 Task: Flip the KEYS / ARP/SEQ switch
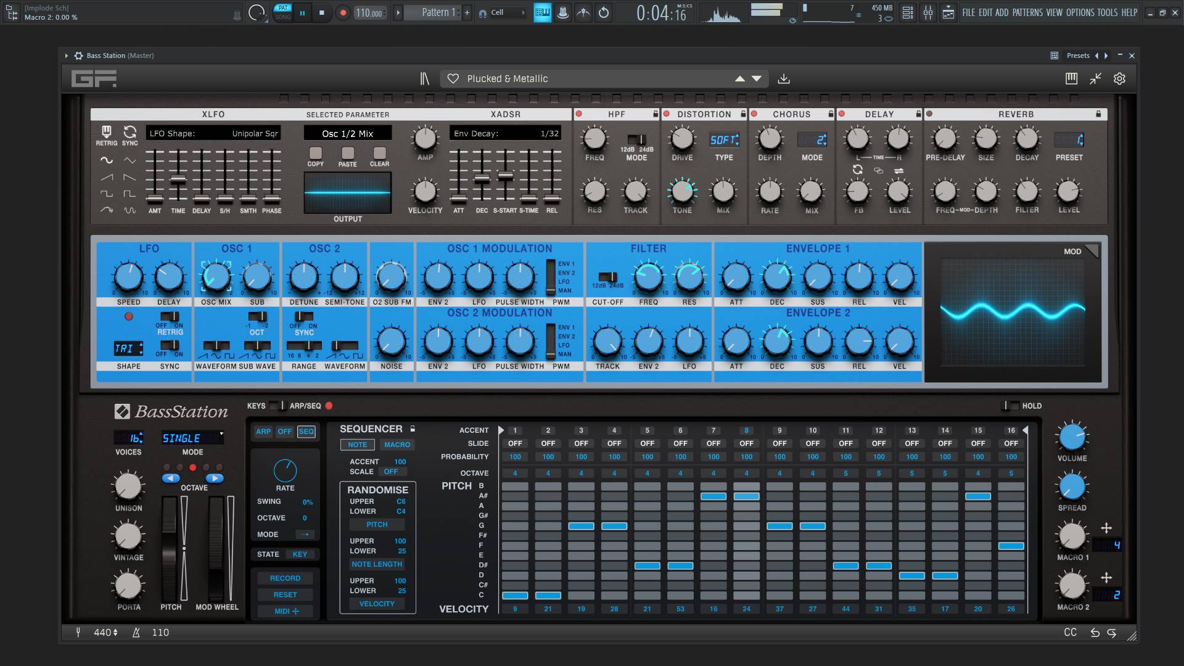(x=277, y=406)
